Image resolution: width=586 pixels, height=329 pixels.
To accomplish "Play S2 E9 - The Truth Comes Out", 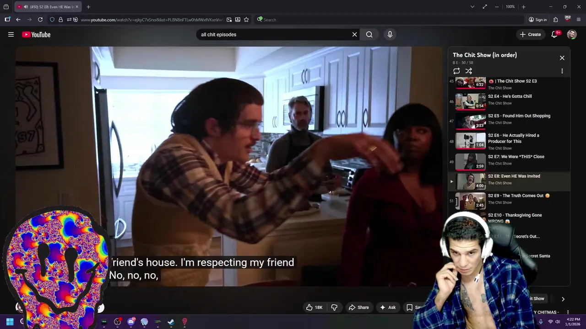I will click(508, 201).
